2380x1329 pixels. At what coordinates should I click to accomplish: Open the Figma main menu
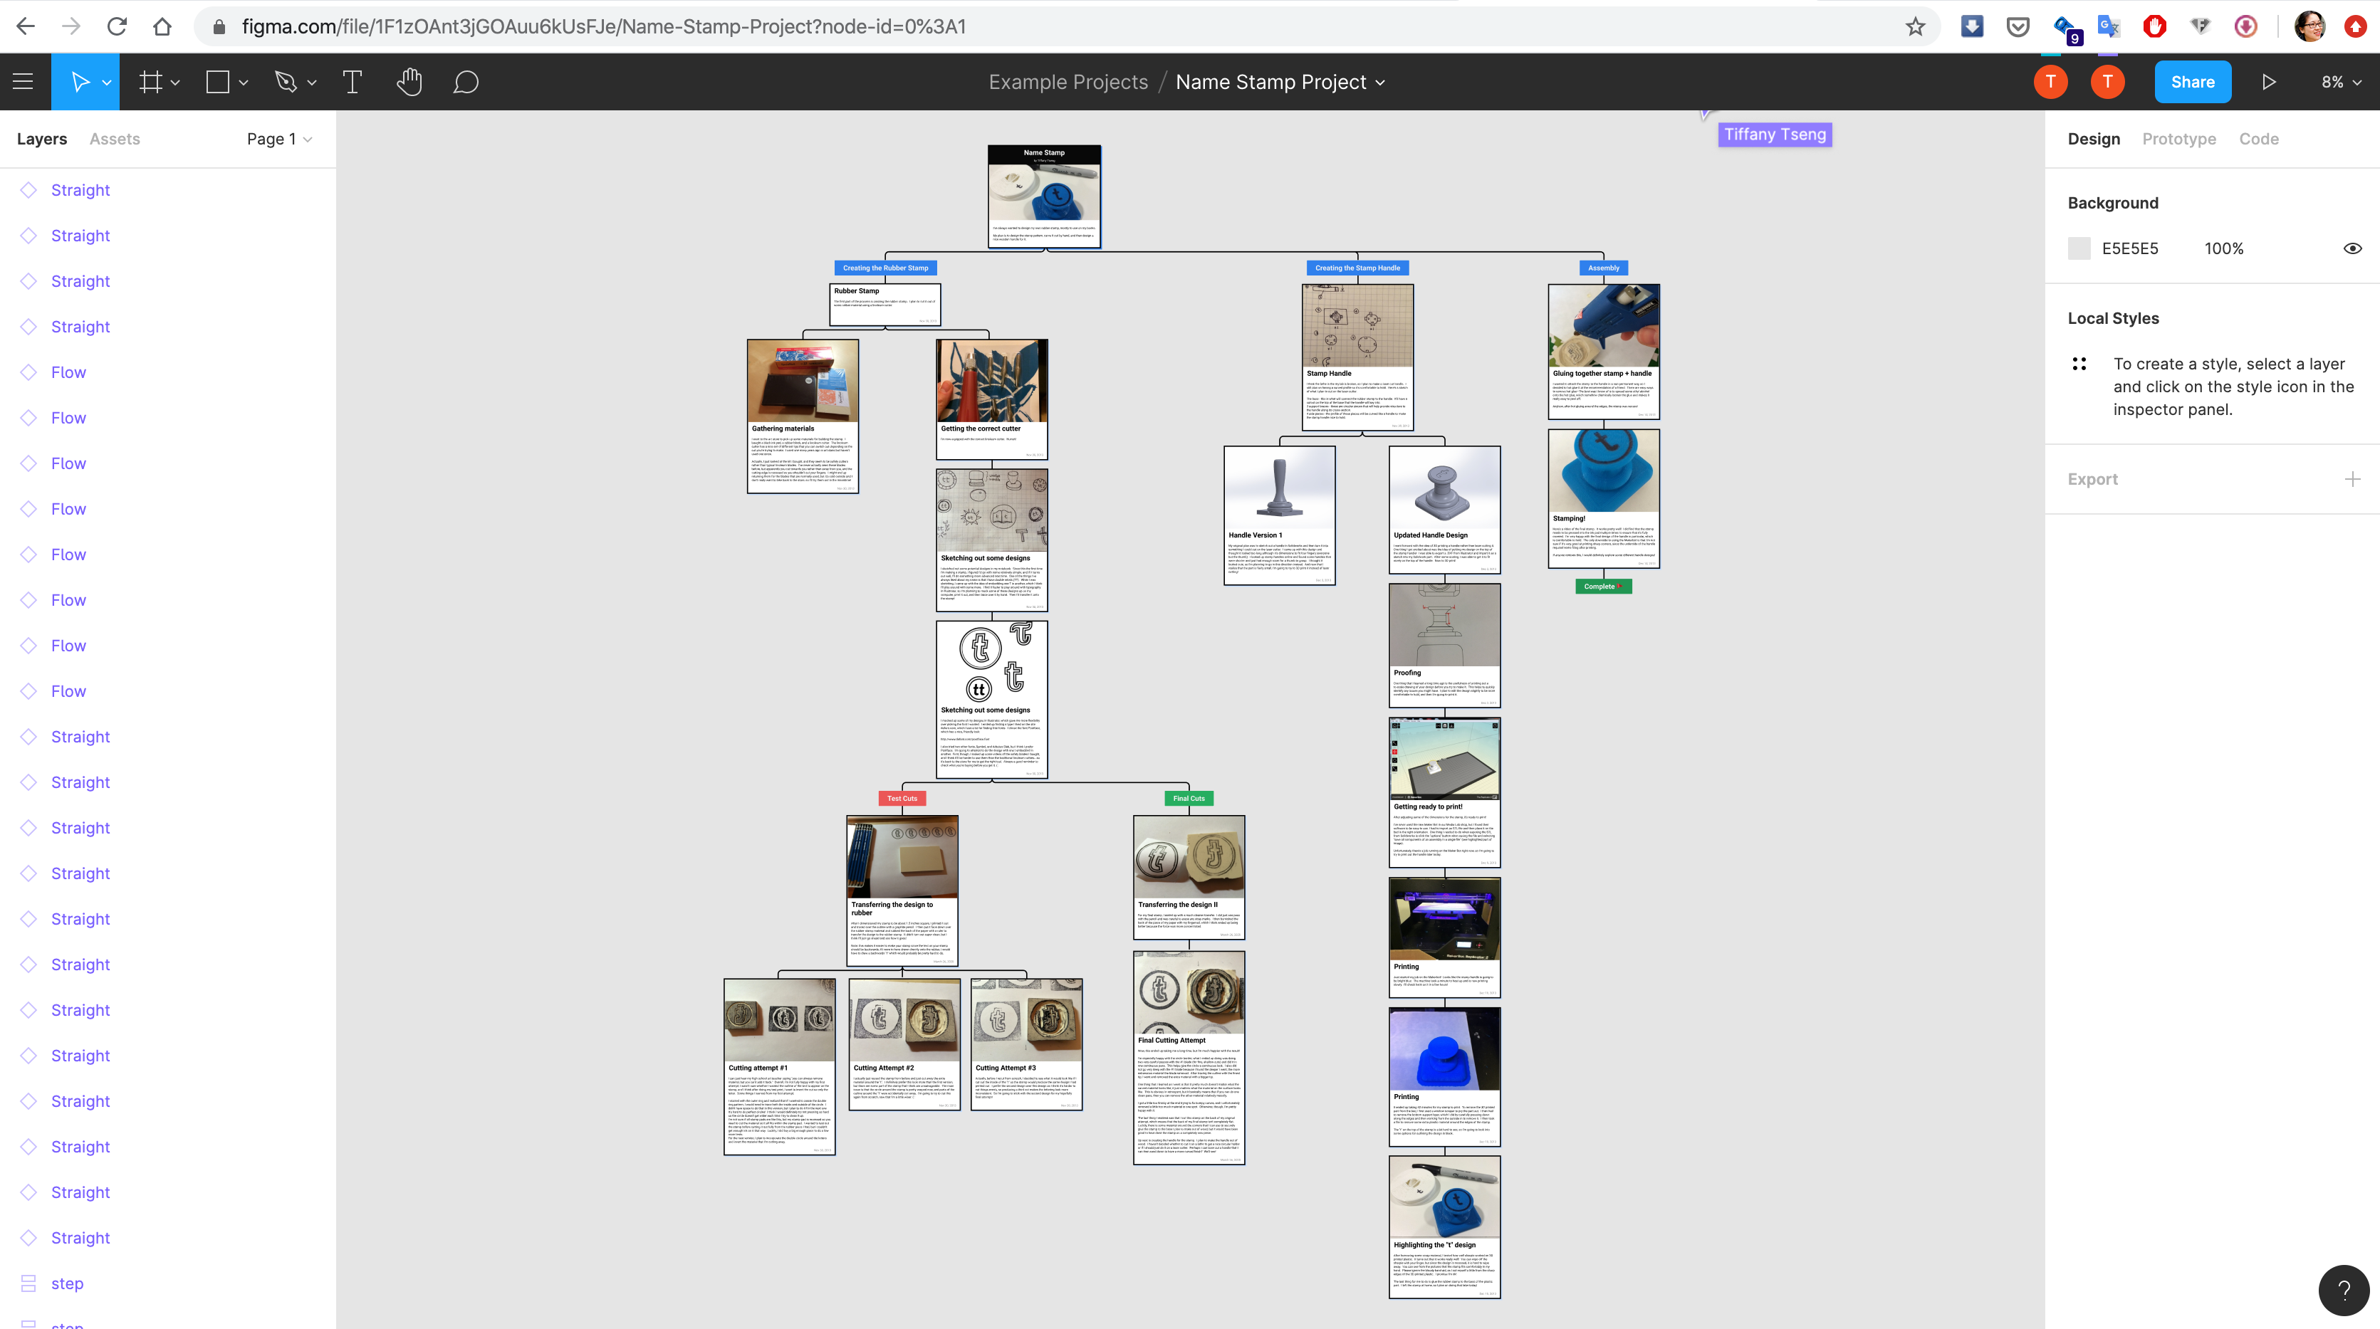(23, 81)
